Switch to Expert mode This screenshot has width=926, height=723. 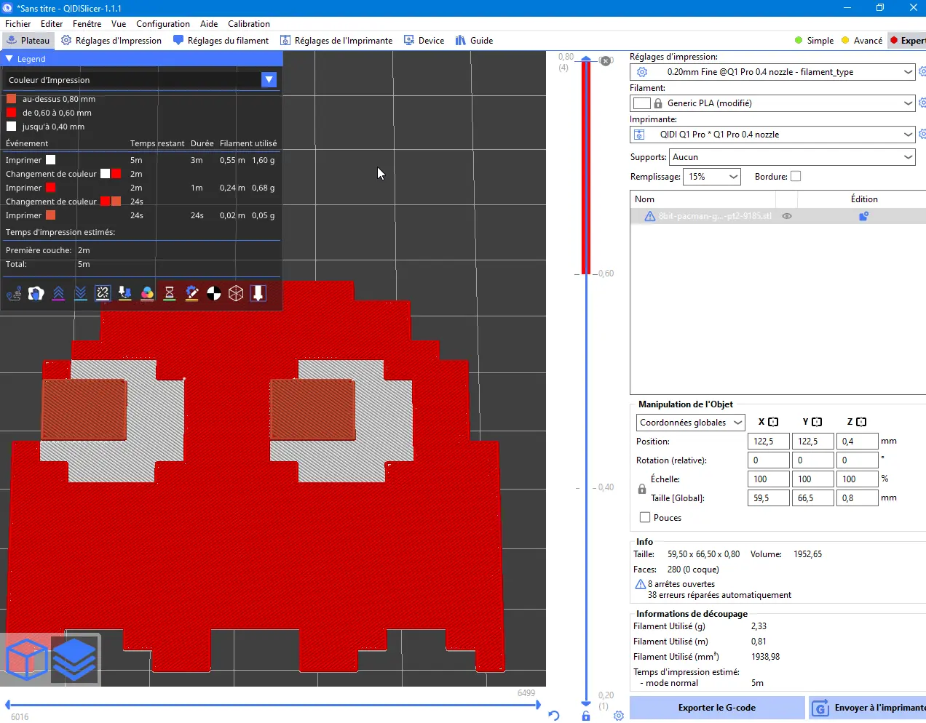[x=907, y=41]
